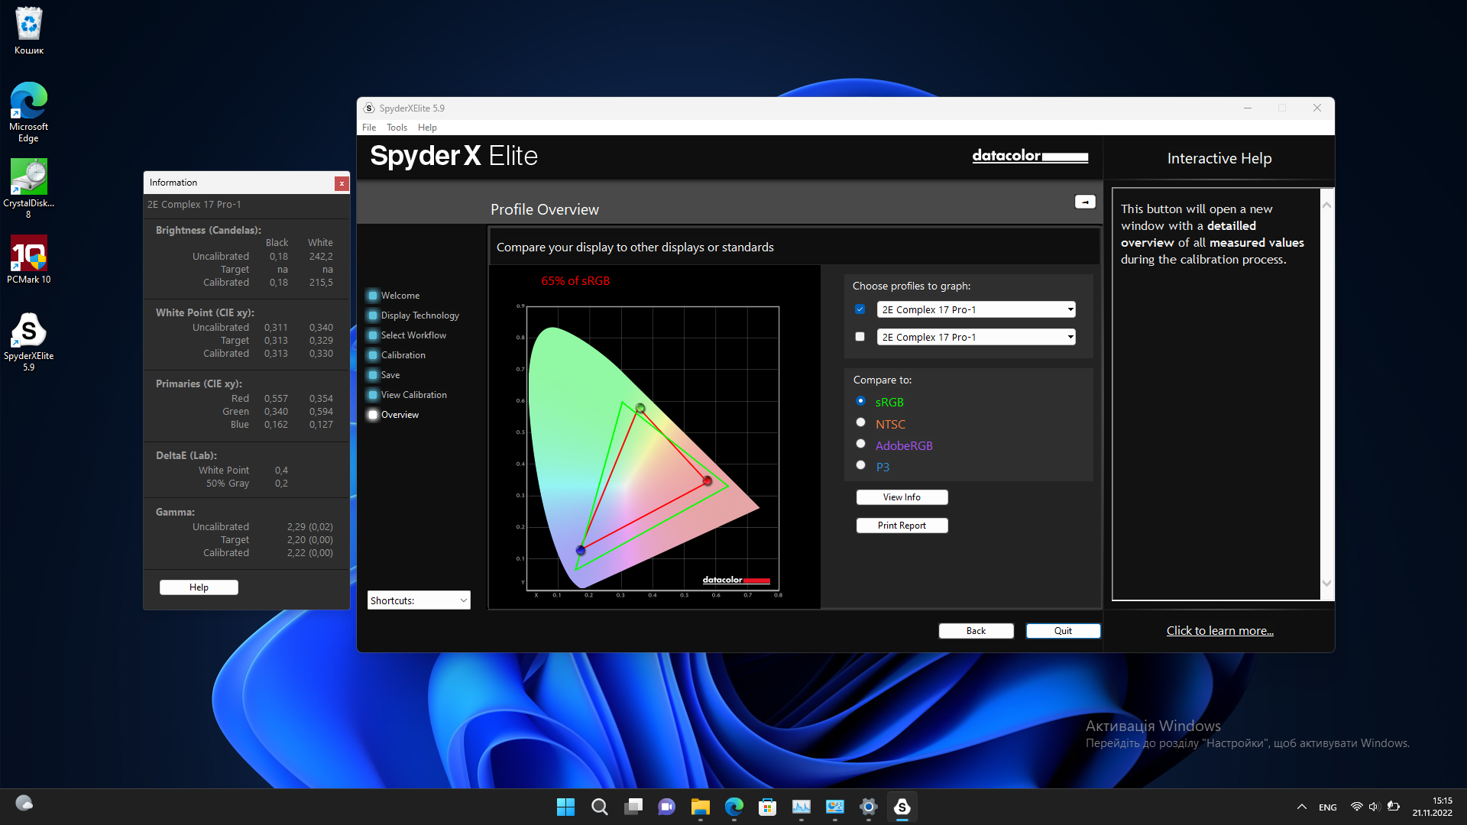Open Microsoft Store from taskbar

(768, 807)
